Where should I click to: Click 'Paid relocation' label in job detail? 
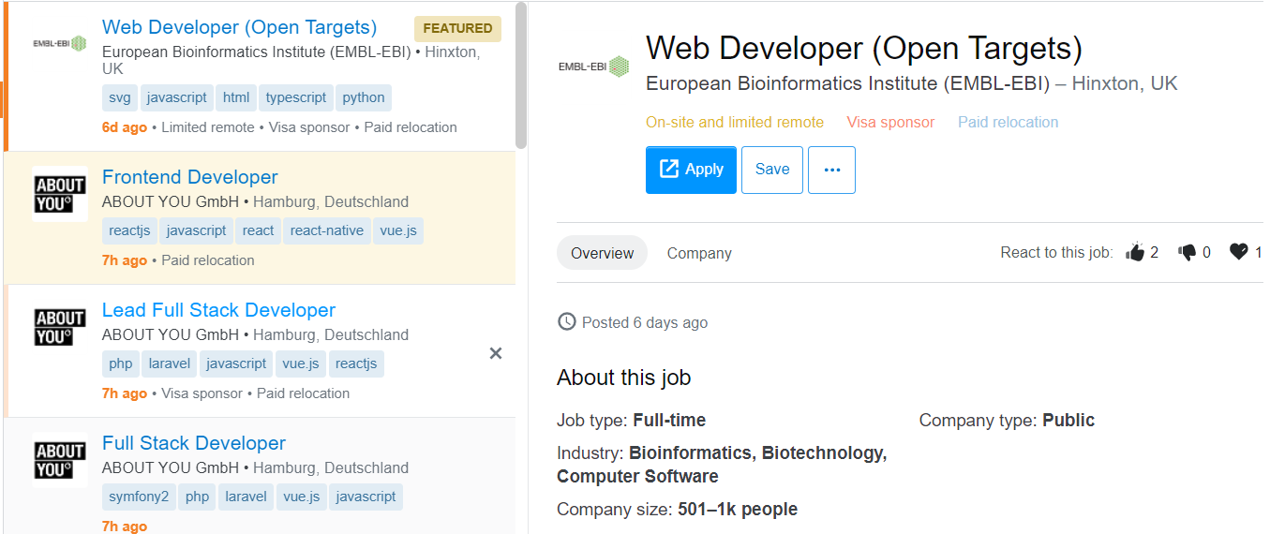tap(1008, 122)
